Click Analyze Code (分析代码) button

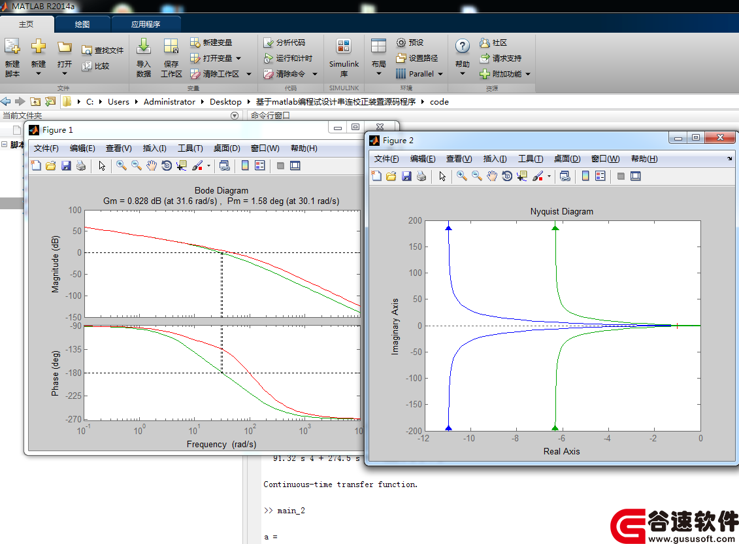[284, 42]
